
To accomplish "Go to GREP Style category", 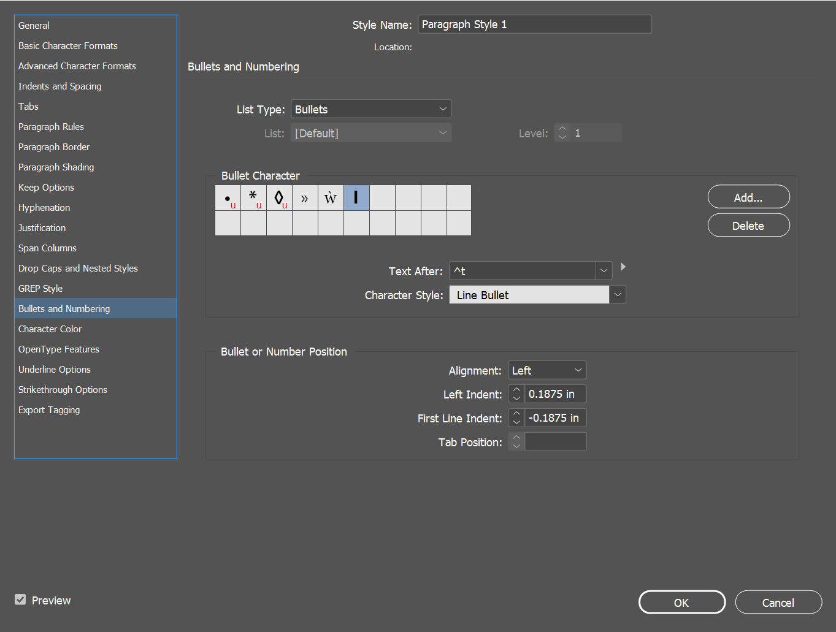I will pyautogui.click(x=96, y=289).
